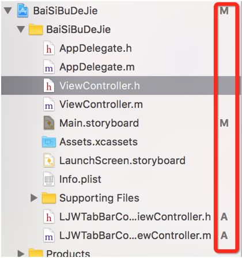Viewport: 242px width, 258px height.
Task: Collapse the BaiSiBuDeJie group folder
Action: tap(21, 29)
